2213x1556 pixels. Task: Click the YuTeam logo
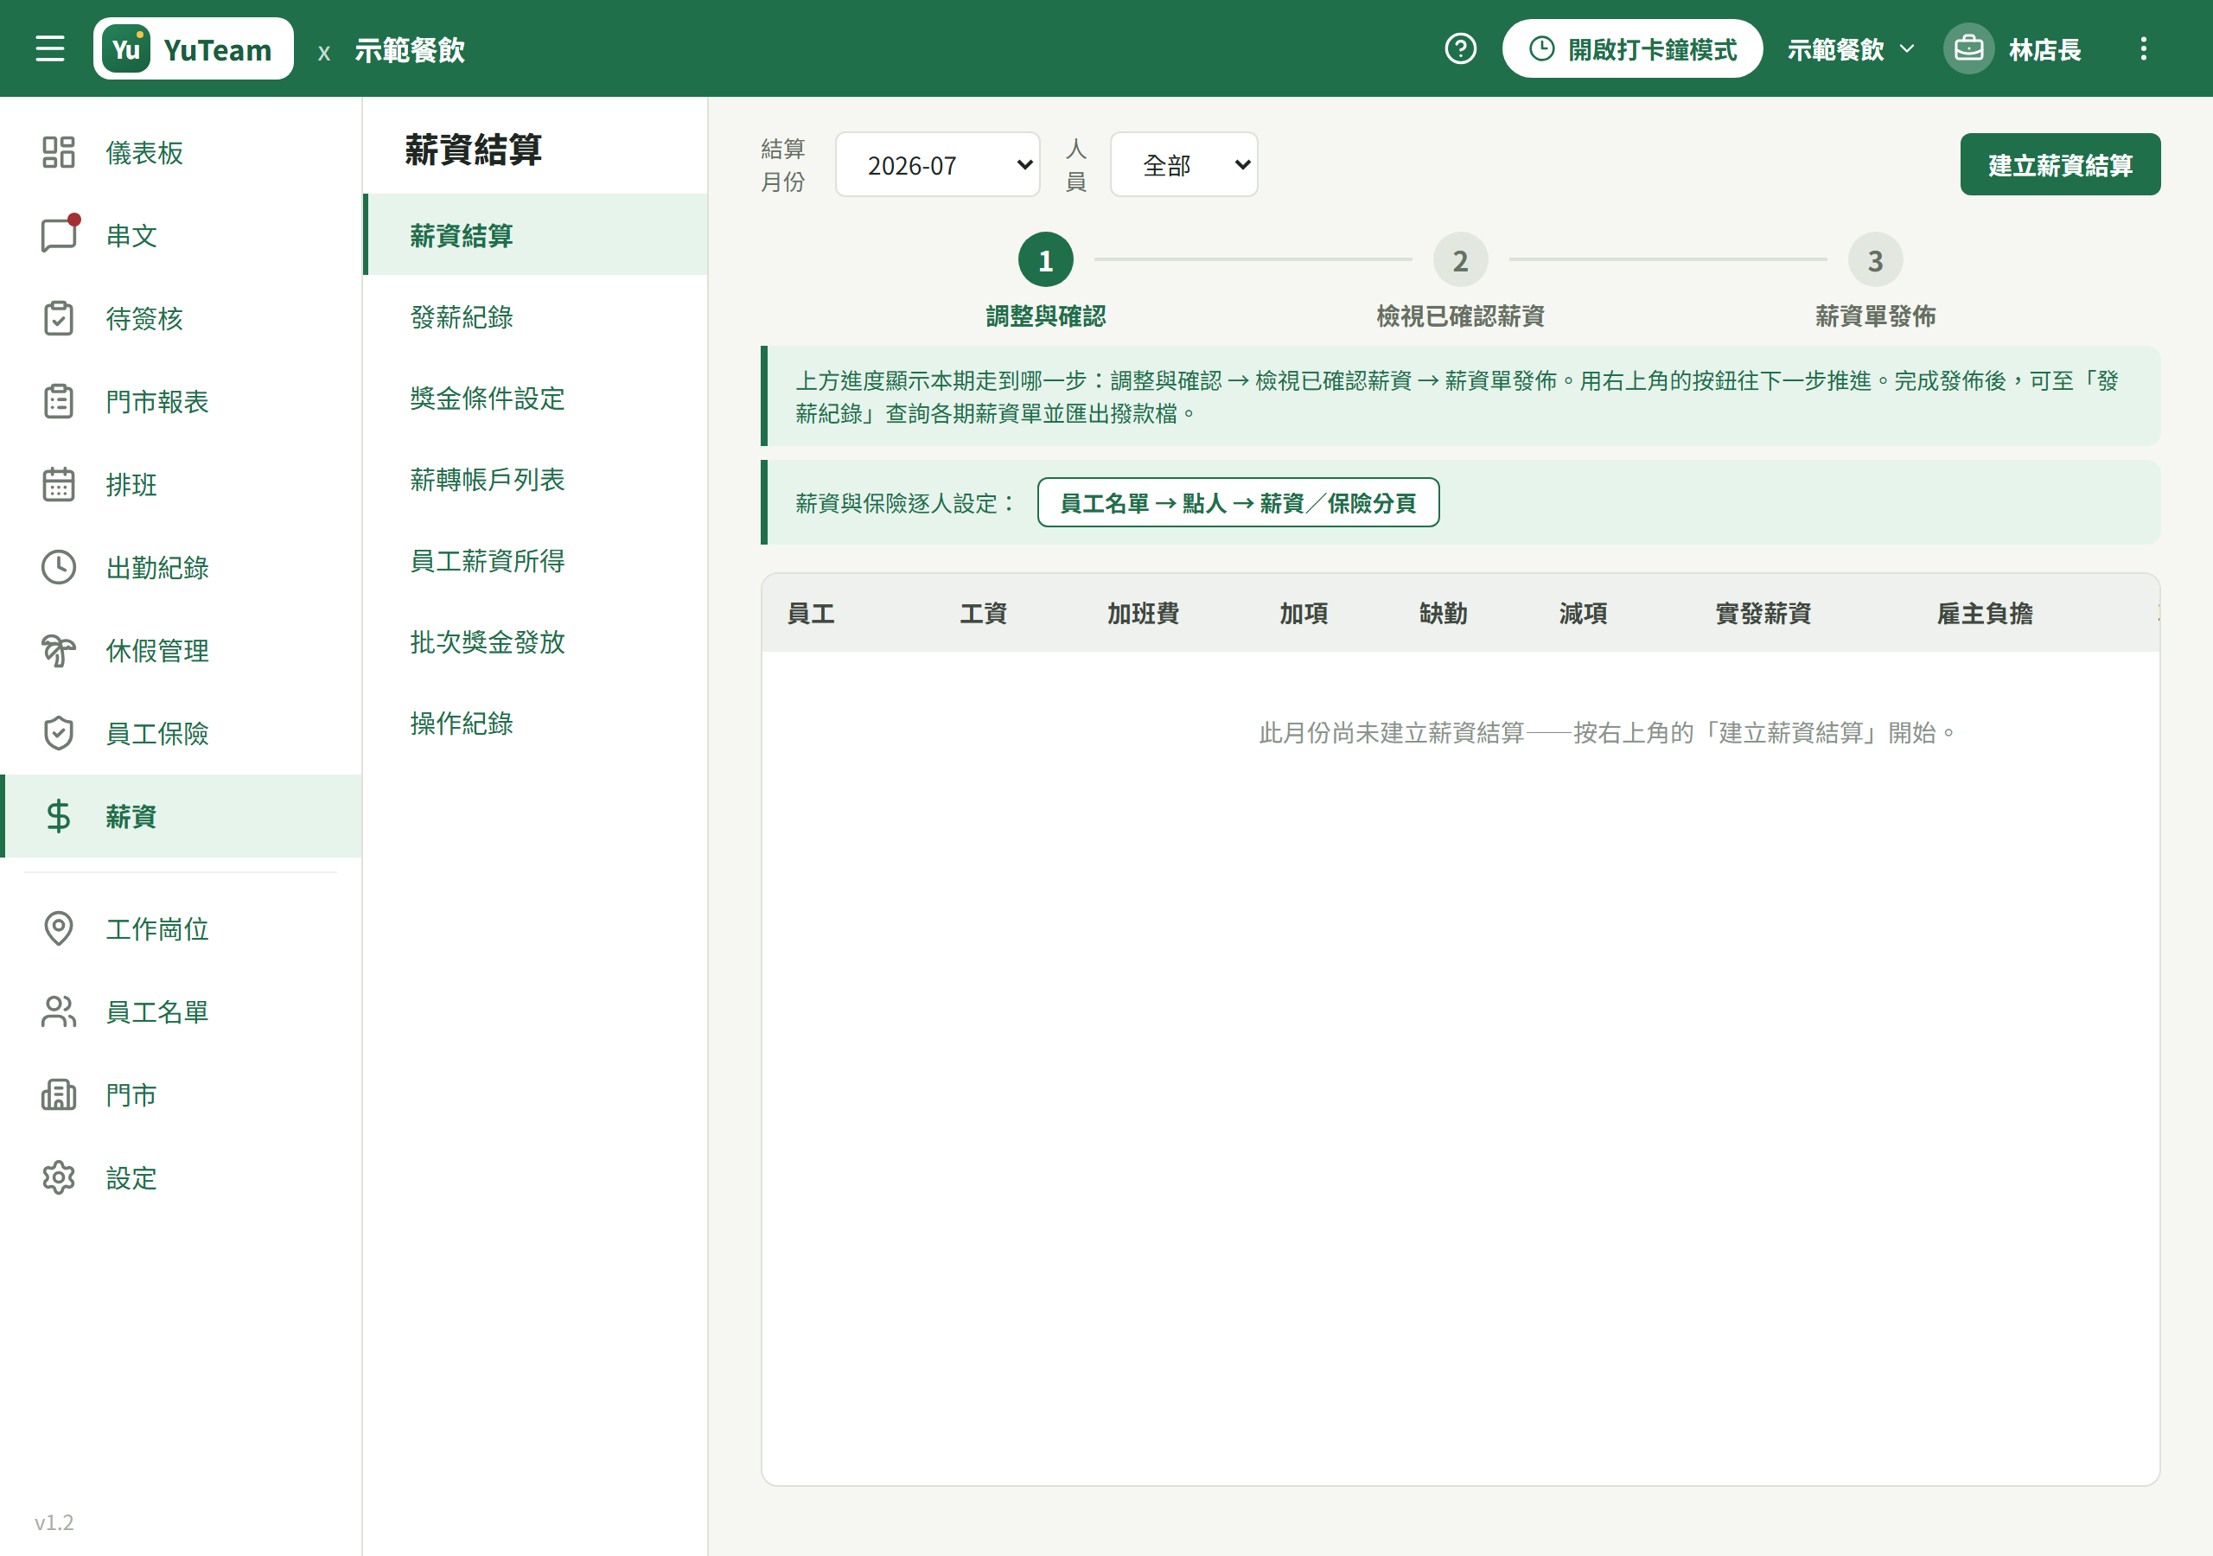[x=193, y=48]
